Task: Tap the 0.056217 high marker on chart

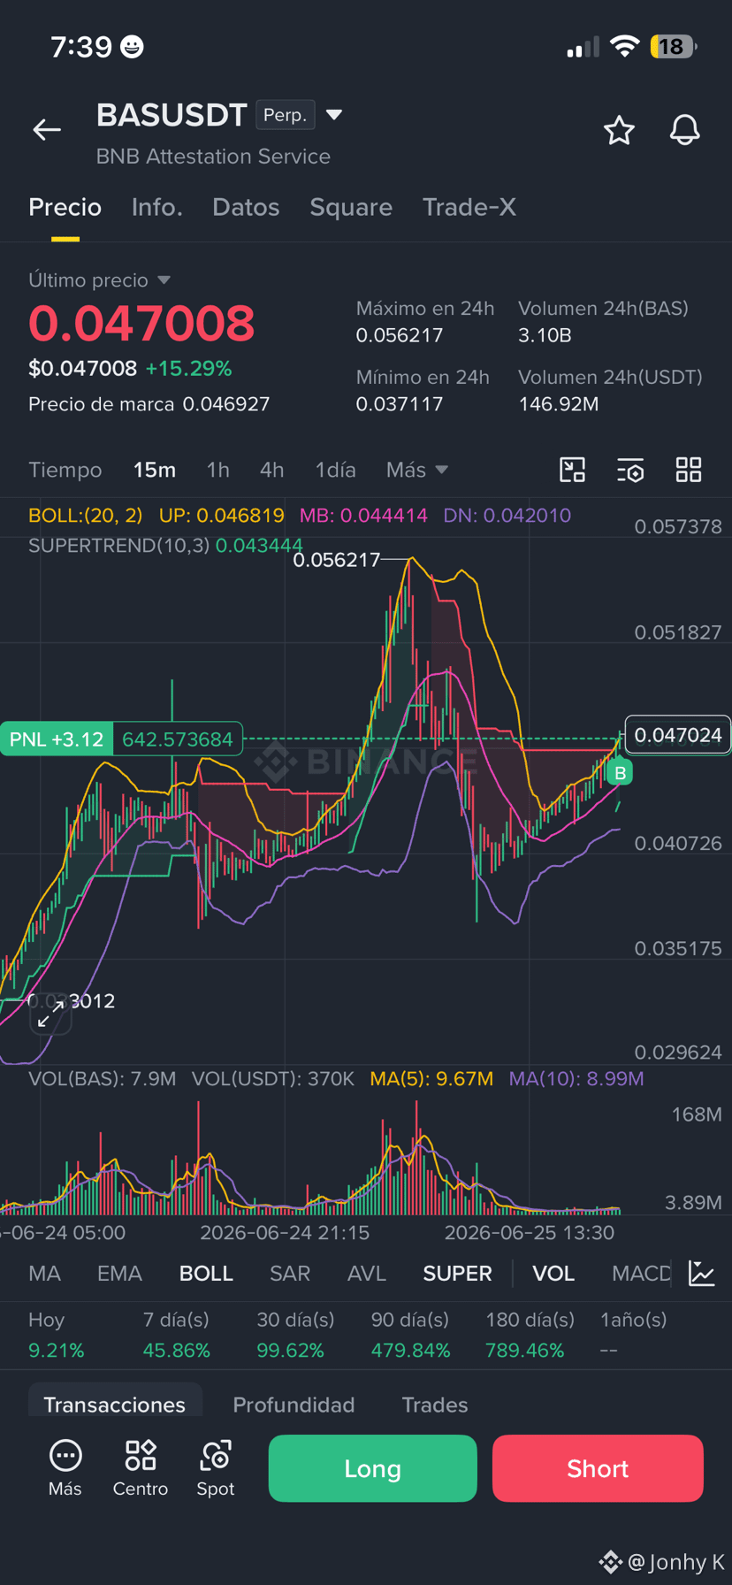Action: [337, 560]
